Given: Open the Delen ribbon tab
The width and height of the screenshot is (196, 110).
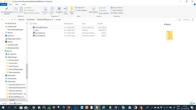Looking at the screenshot, I should (x=17, y=4).
